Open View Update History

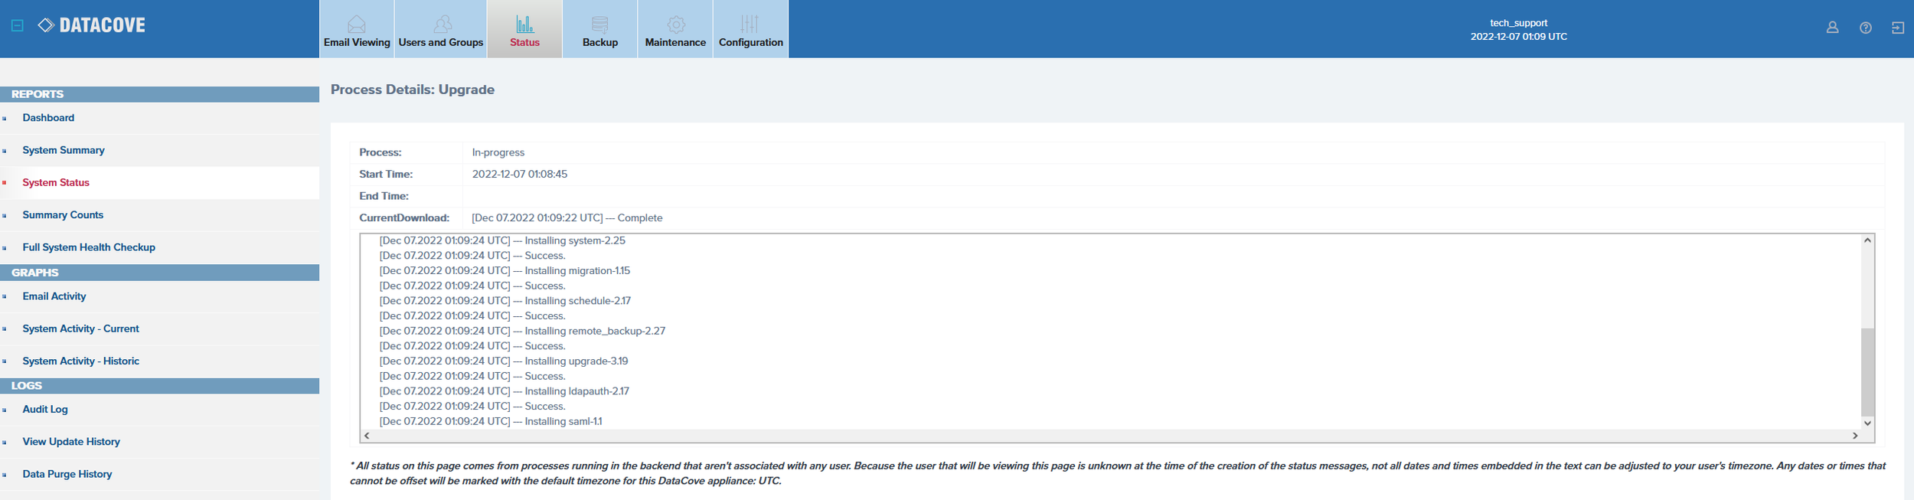click(71, 442)
